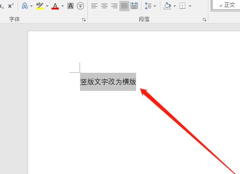Center the paragraph text
The height and width of the screenshot is (174, 240).
[x=104, y=6]
